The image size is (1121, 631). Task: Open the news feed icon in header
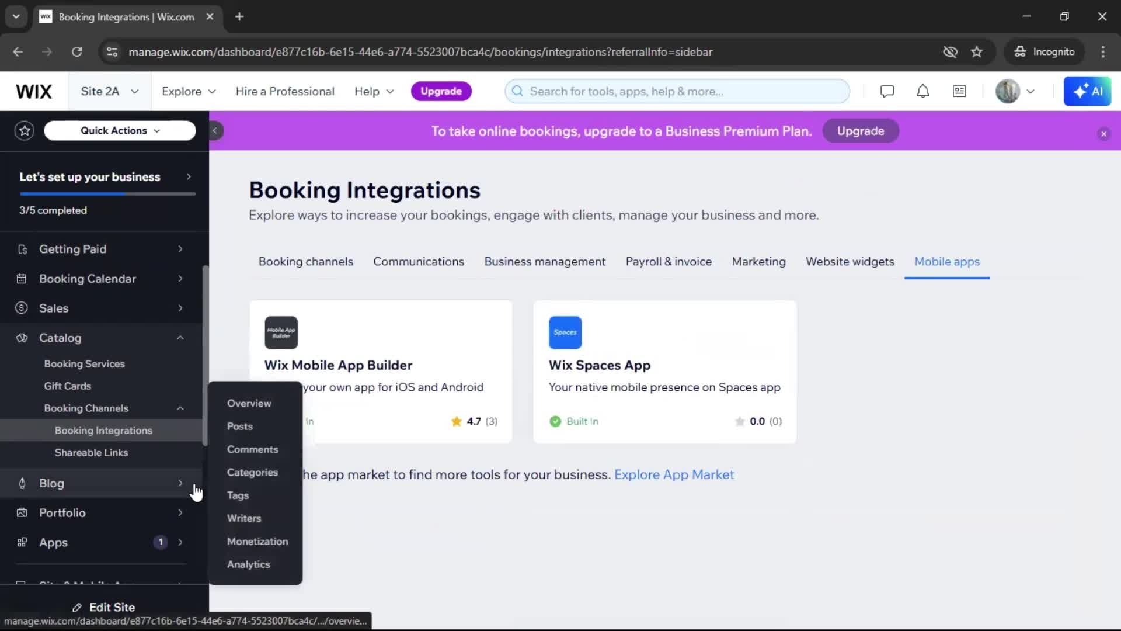(959, 91)
